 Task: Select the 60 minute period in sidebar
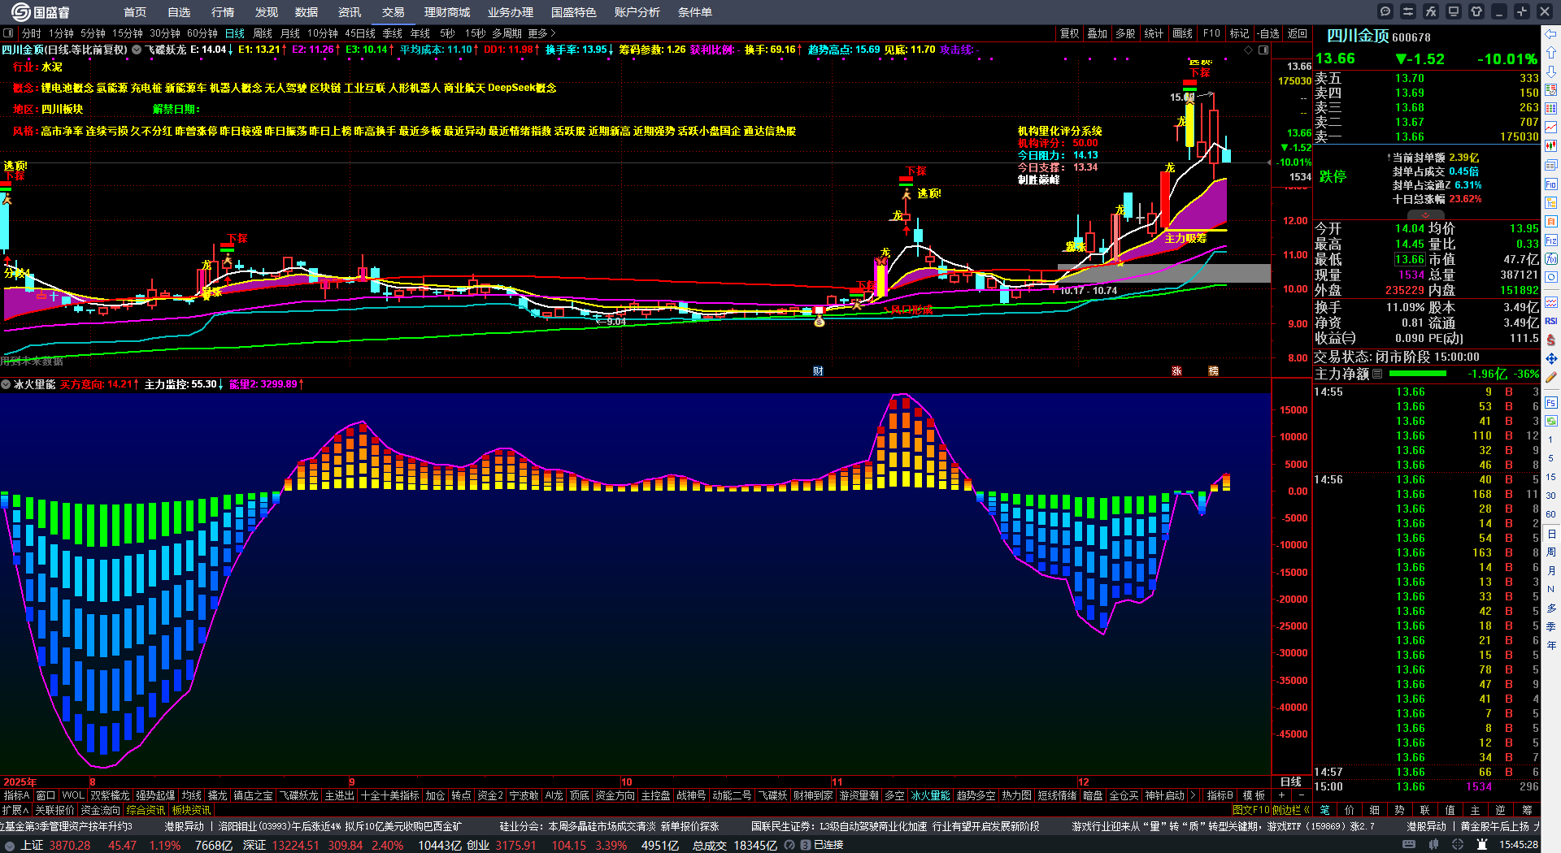(1551, 514)
